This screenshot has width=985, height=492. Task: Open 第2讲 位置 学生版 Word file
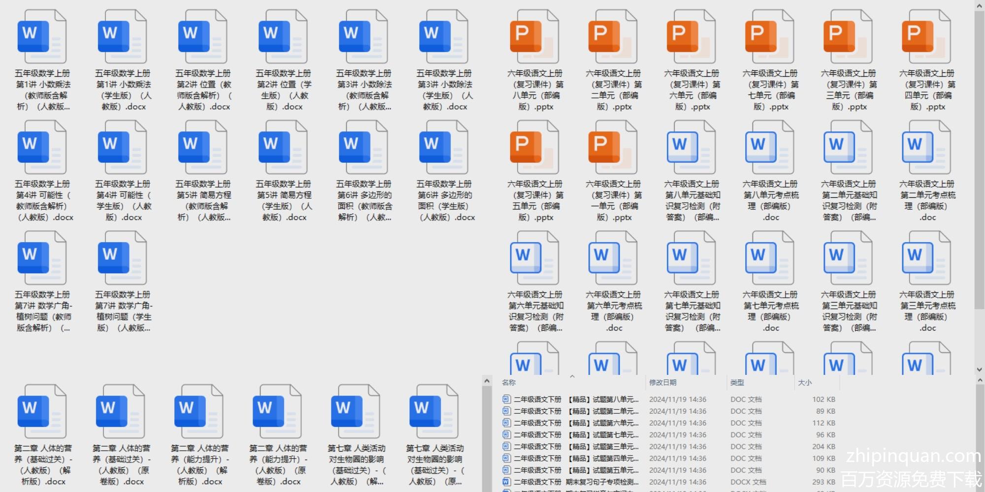283,37
